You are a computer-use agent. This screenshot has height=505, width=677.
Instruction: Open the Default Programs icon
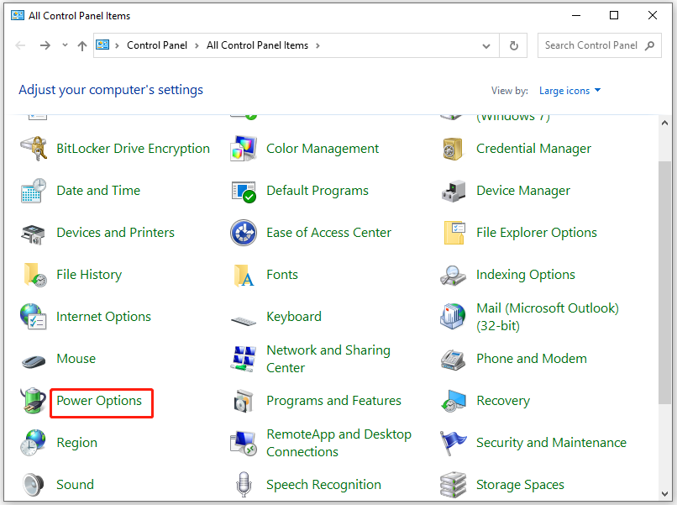coord(244,192)
